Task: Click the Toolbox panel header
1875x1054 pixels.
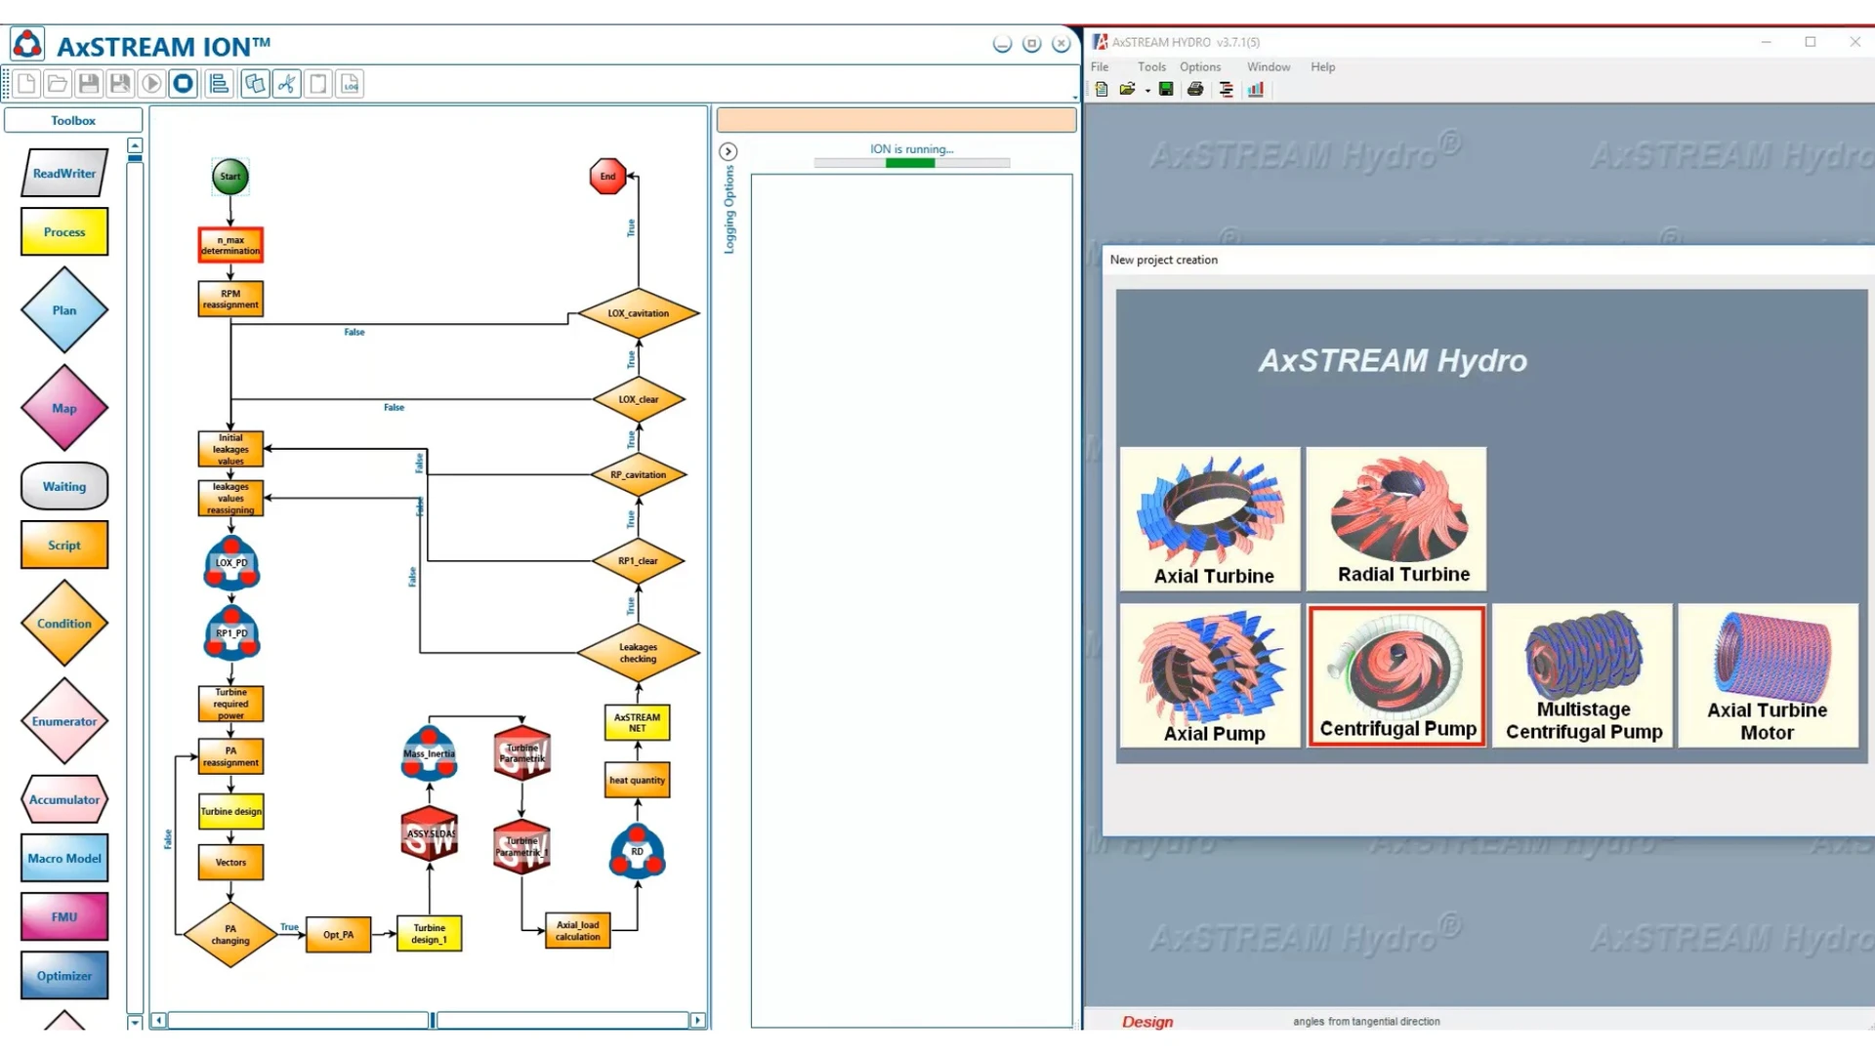Action: tap(73, 120)
